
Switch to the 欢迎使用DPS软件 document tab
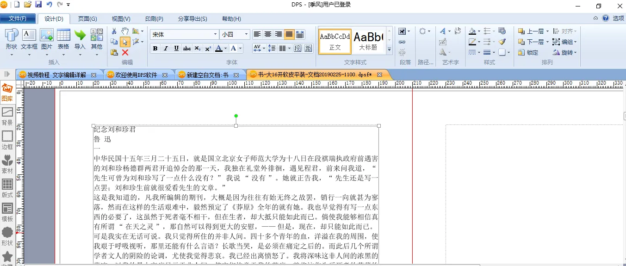(136, 74)
